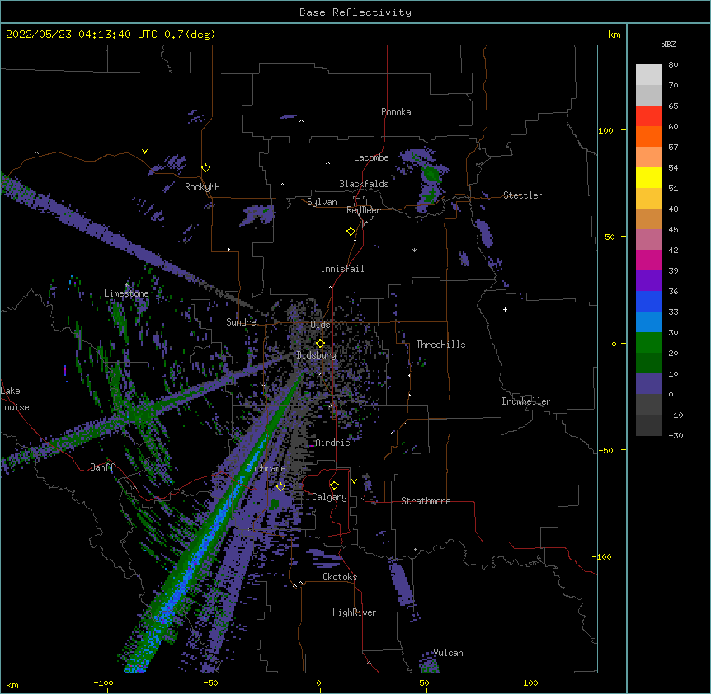711x694 pixels.
Task: Click the Base_Reflectivity title text
Action: [x=355, y=12]
